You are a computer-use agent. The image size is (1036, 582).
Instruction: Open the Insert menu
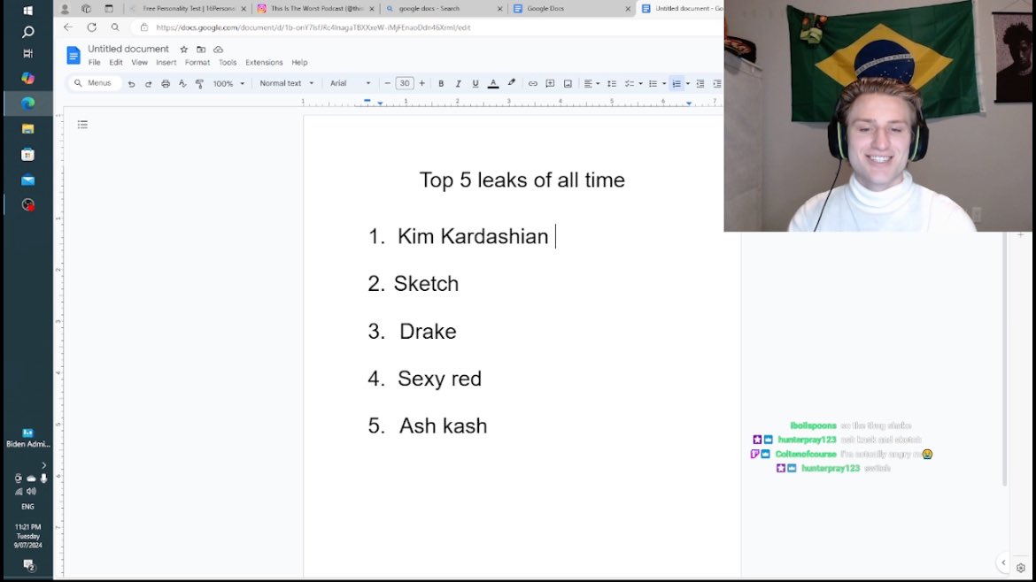[x=166, y=63]
